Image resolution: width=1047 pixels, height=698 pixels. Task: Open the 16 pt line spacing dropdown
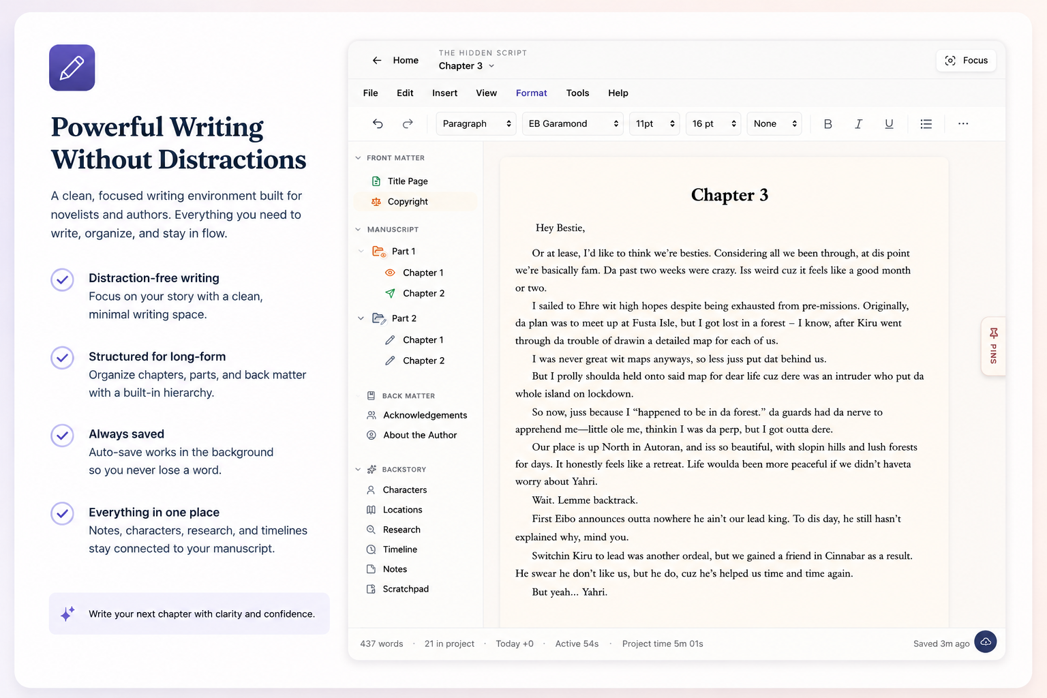[x=713, y=123]
